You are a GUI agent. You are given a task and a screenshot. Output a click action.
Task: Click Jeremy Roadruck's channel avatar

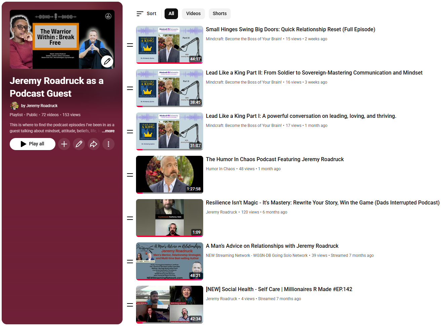14,105
